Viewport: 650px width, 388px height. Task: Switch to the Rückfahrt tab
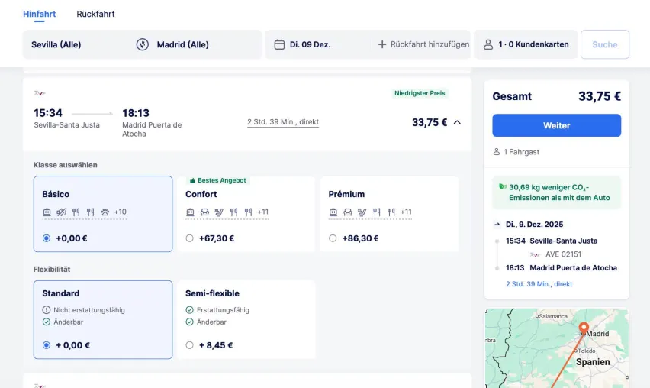point(95,14)
